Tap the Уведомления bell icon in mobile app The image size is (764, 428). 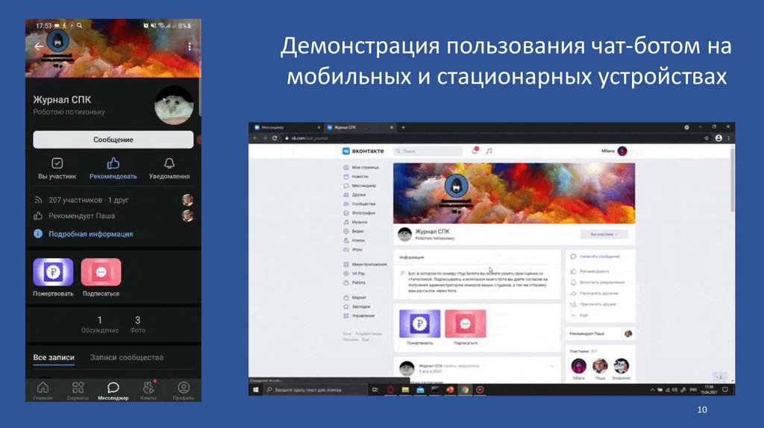(169, 163)
